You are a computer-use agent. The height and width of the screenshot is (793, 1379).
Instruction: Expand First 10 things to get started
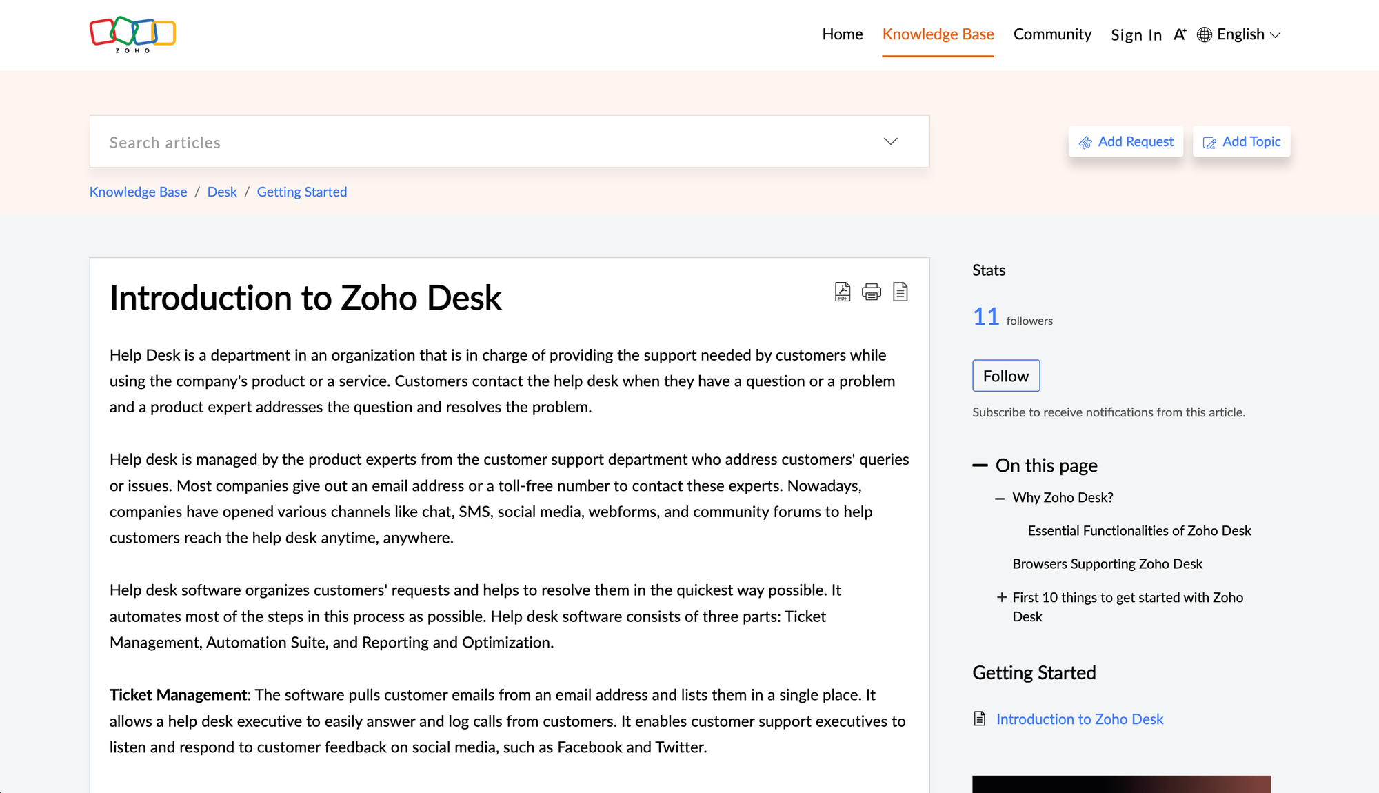[x=1002, y=597]
